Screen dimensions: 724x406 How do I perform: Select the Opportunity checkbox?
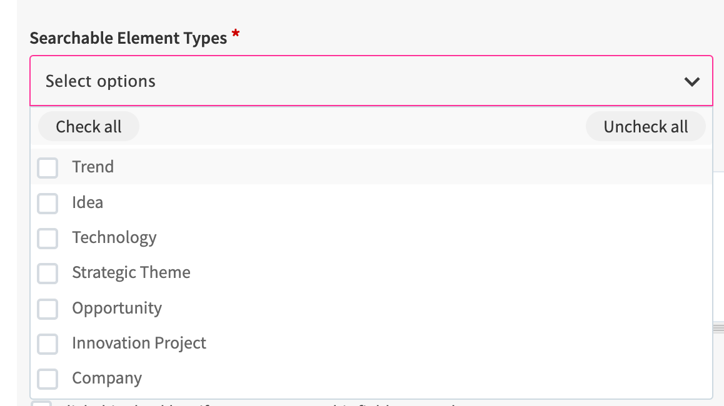(48, 309)
